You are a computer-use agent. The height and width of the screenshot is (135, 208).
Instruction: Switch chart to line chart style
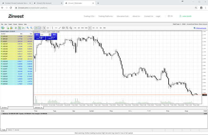(x=23, y=28)
